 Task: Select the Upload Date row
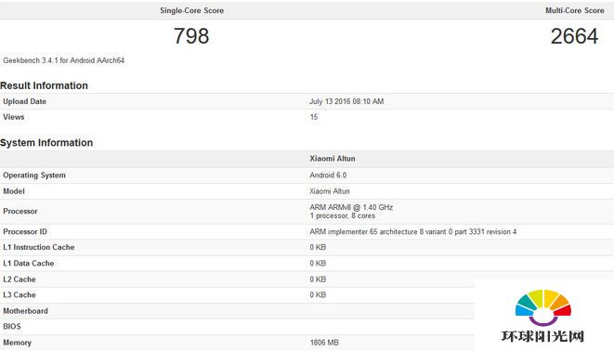[x=307, y=101]
